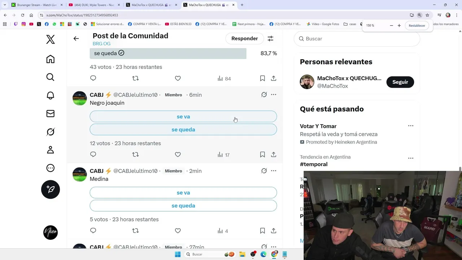This screenshot has width=462, height=260.
Task: Vote "se queda" on Negro joaquin poll
Action: pos(183,130)
